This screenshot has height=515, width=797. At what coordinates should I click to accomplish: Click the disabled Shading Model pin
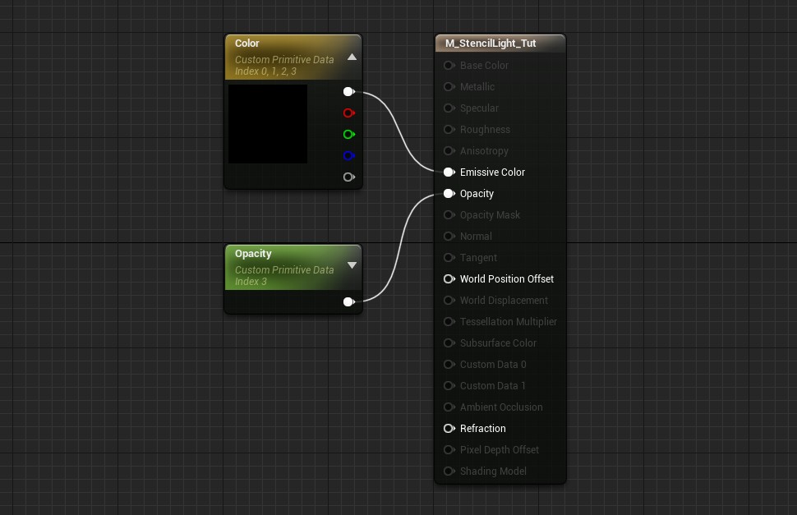449,471
